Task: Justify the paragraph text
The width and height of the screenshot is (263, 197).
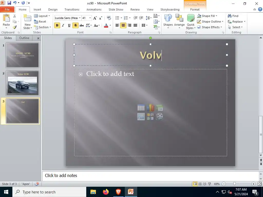Action: [135, 25]
